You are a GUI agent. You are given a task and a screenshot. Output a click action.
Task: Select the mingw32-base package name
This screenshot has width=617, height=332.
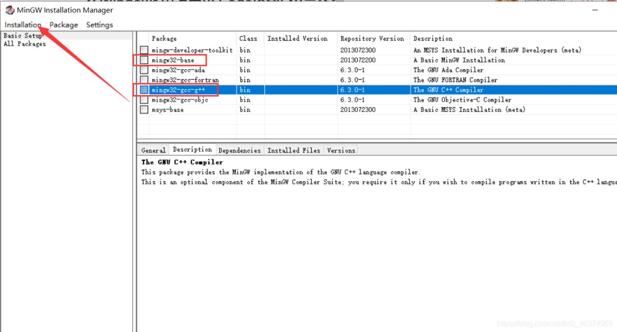(173, 60)
